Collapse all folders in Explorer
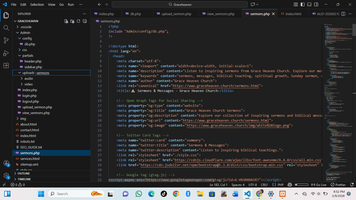This screenshot has height=200, width=356. (x=84, y=21)
